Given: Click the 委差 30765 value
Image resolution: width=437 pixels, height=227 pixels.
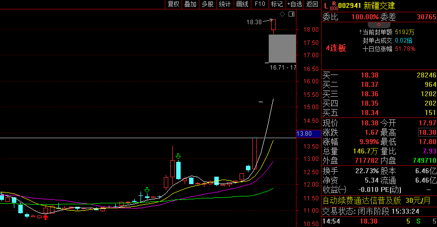Looking at the screenshot, I should coord(427,17).
